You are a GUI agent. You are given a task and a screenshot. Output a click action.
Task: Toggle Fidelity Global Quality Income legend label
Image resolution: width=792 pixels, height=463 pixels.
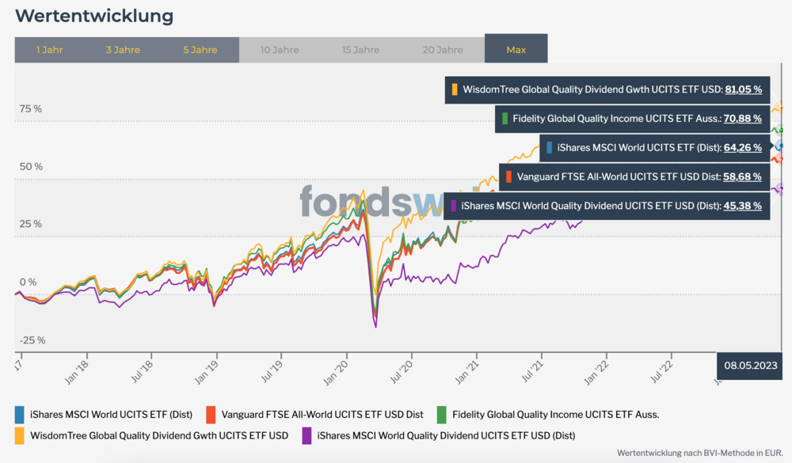[x=556, y=415]
